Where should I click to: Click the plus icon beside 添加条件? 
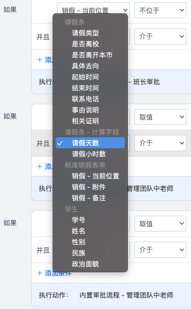tap(40, 273)
